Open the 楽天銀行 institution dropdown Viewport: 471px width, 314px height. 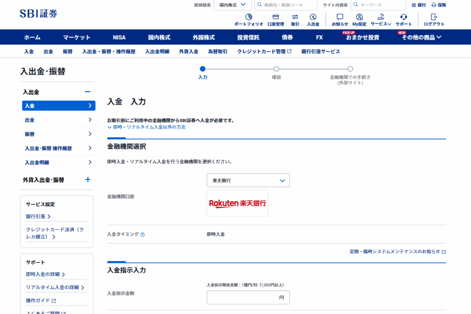click(248, 180)
